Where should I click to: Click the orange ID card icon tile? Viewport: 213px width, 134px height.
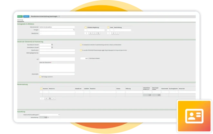pos(194,116)
